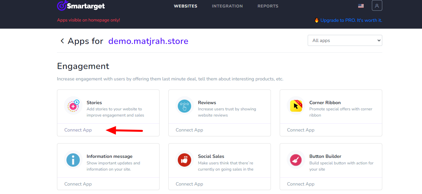This screenshot has width=422, height=194.
Task: Select the Information message title text
Action: click(109, 156)
